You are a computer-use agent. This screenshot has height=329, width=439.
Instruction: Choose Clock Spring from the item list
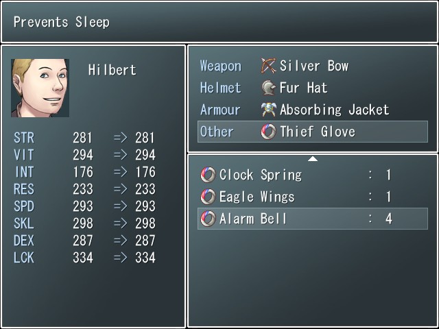(x=313, y=175)
